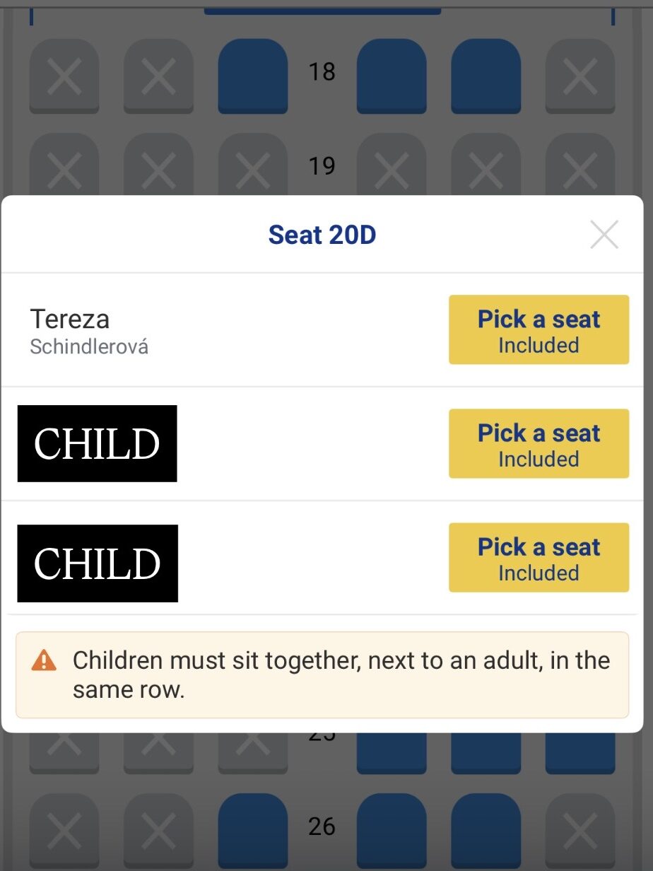Click unavailable window seat 18A
Screen dimensions: 653x871
[x=64, y=76]
